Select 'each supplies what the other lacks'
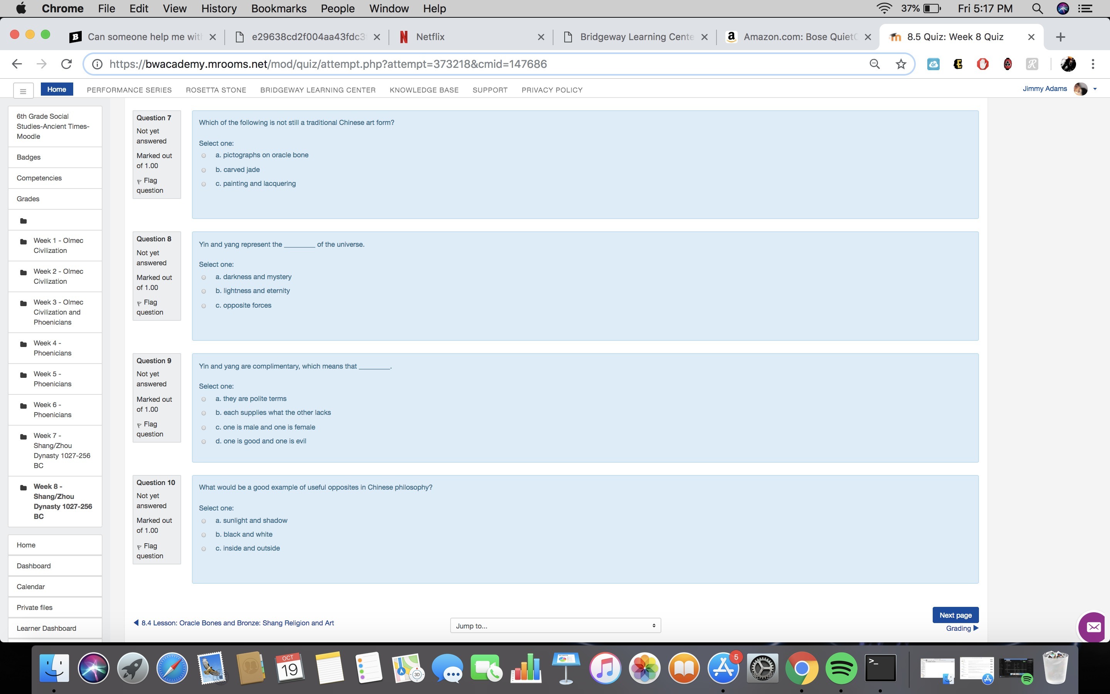 [203, 413]
